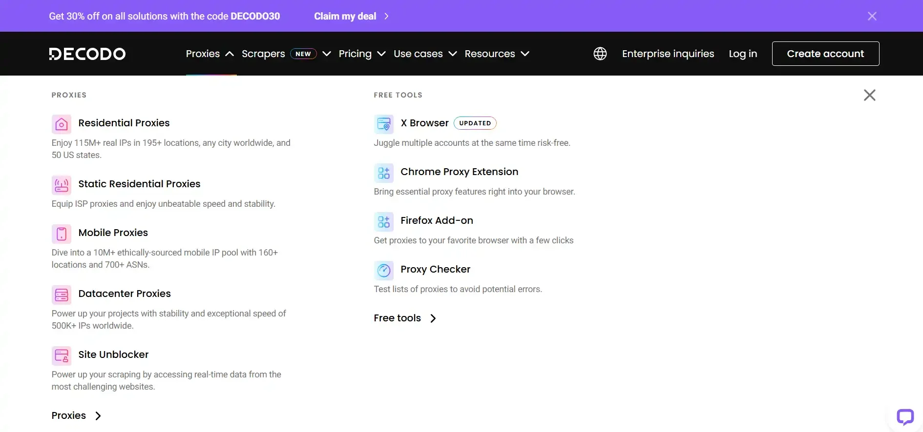Select Resources in the navigation bar

(x=490, y=54)
